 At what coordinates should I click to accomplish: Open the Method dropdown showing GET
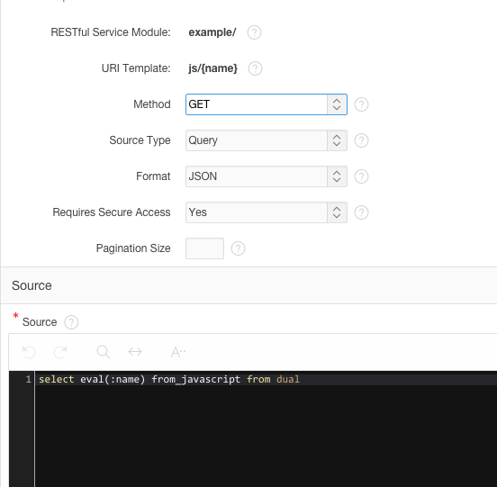267,104
